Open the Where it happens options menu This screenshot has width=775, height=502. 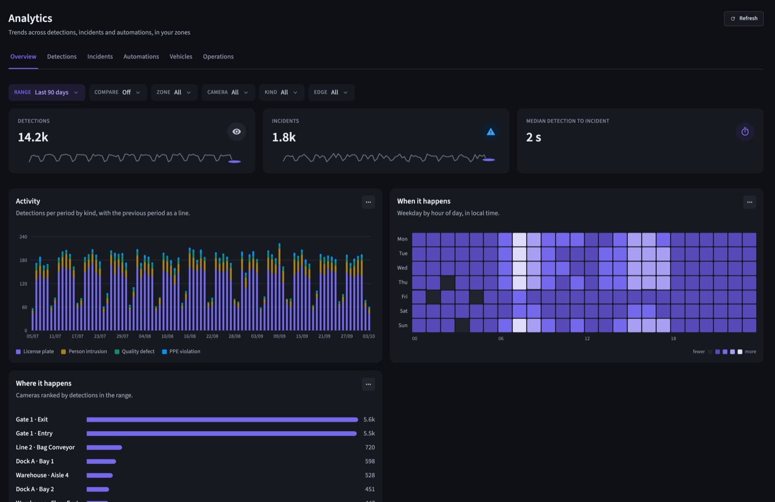coord(368,384)
